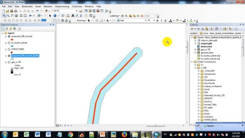Undo the last action

click(38, 11)
